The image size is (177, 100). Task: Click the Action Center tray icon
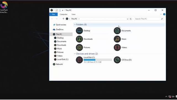pos(176,97)
